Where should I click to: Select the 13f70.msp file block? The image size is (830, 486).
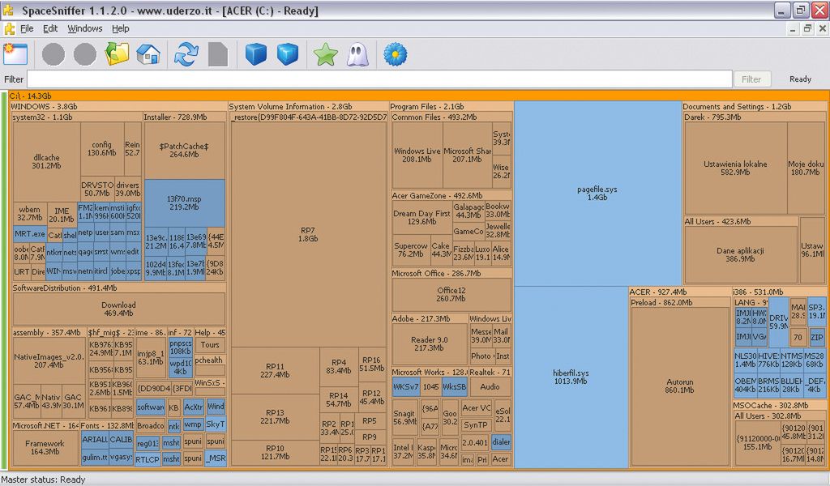184,202
